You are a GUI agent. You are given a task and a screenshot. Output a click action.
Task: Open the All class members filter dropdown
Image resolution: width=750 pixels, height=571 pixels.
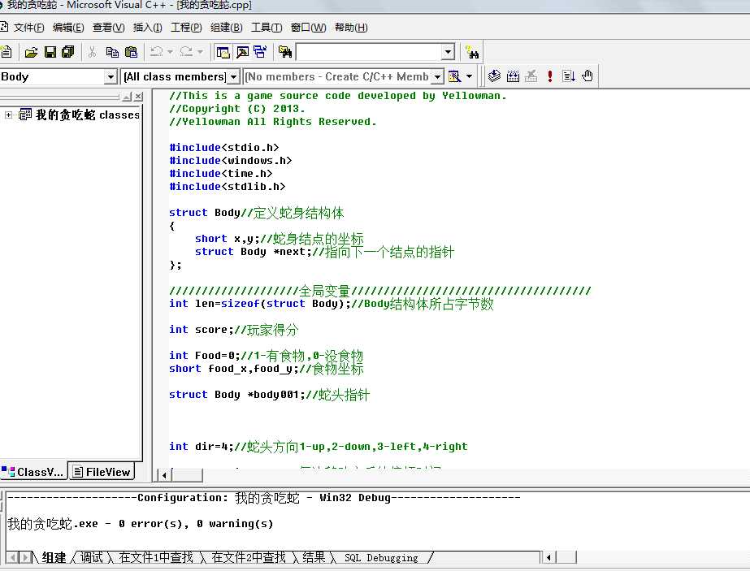pyautogui.click(x=233, y=76)
